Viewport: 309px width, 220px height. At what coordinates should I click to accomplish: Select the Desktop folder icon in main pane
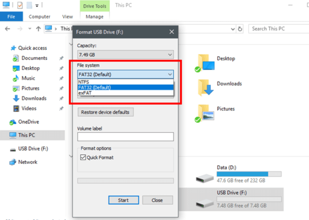point(205,63)
